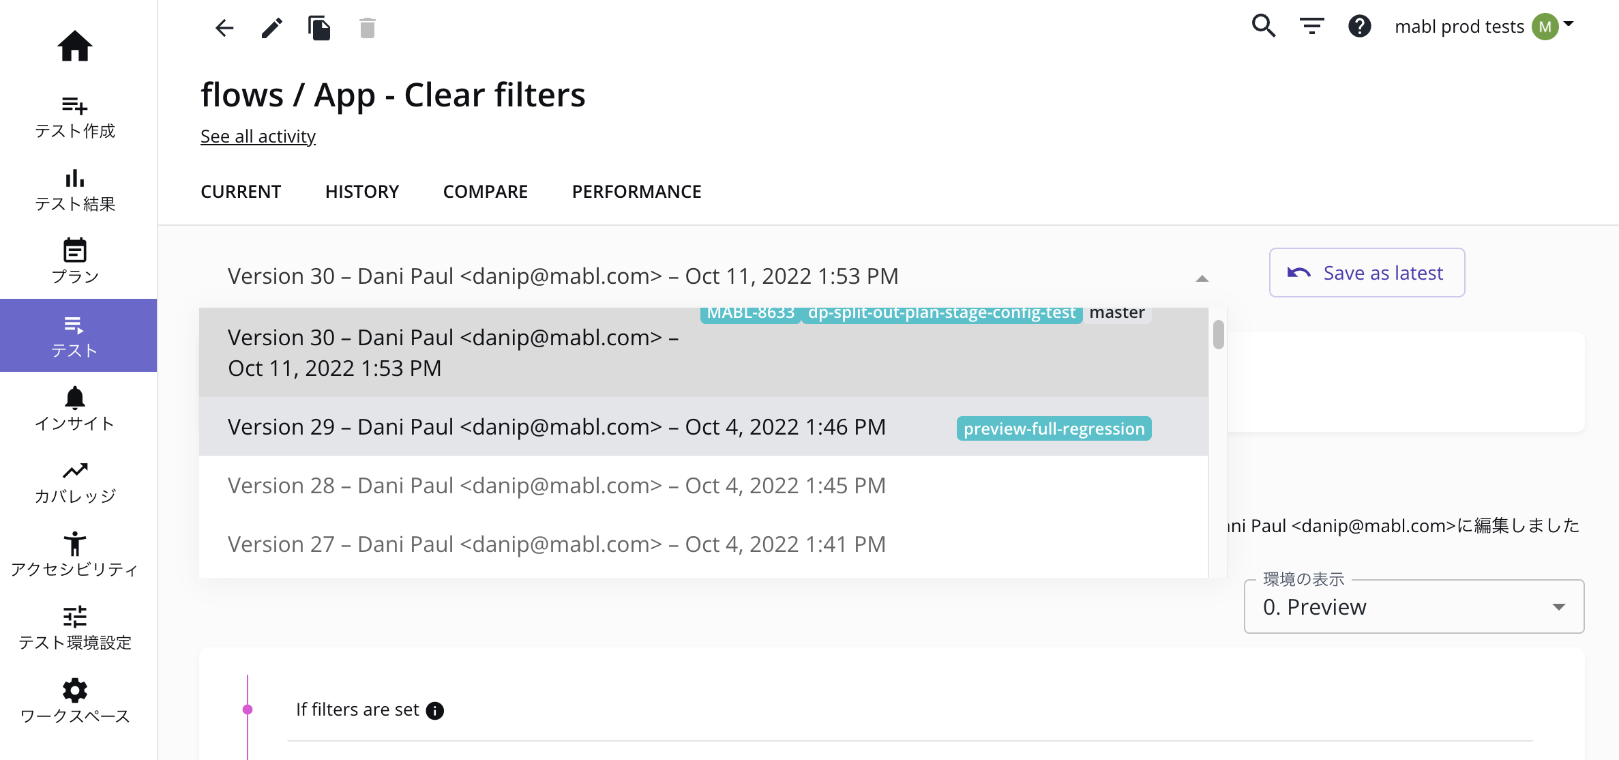Click the duplicate test copy icon
Viewport: 1619px width, 760px height.
coord(319,28)
